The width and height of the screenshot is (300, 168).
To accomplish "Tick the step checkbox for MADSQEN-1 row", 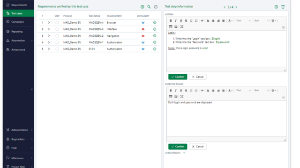I will tap(57, 42).
